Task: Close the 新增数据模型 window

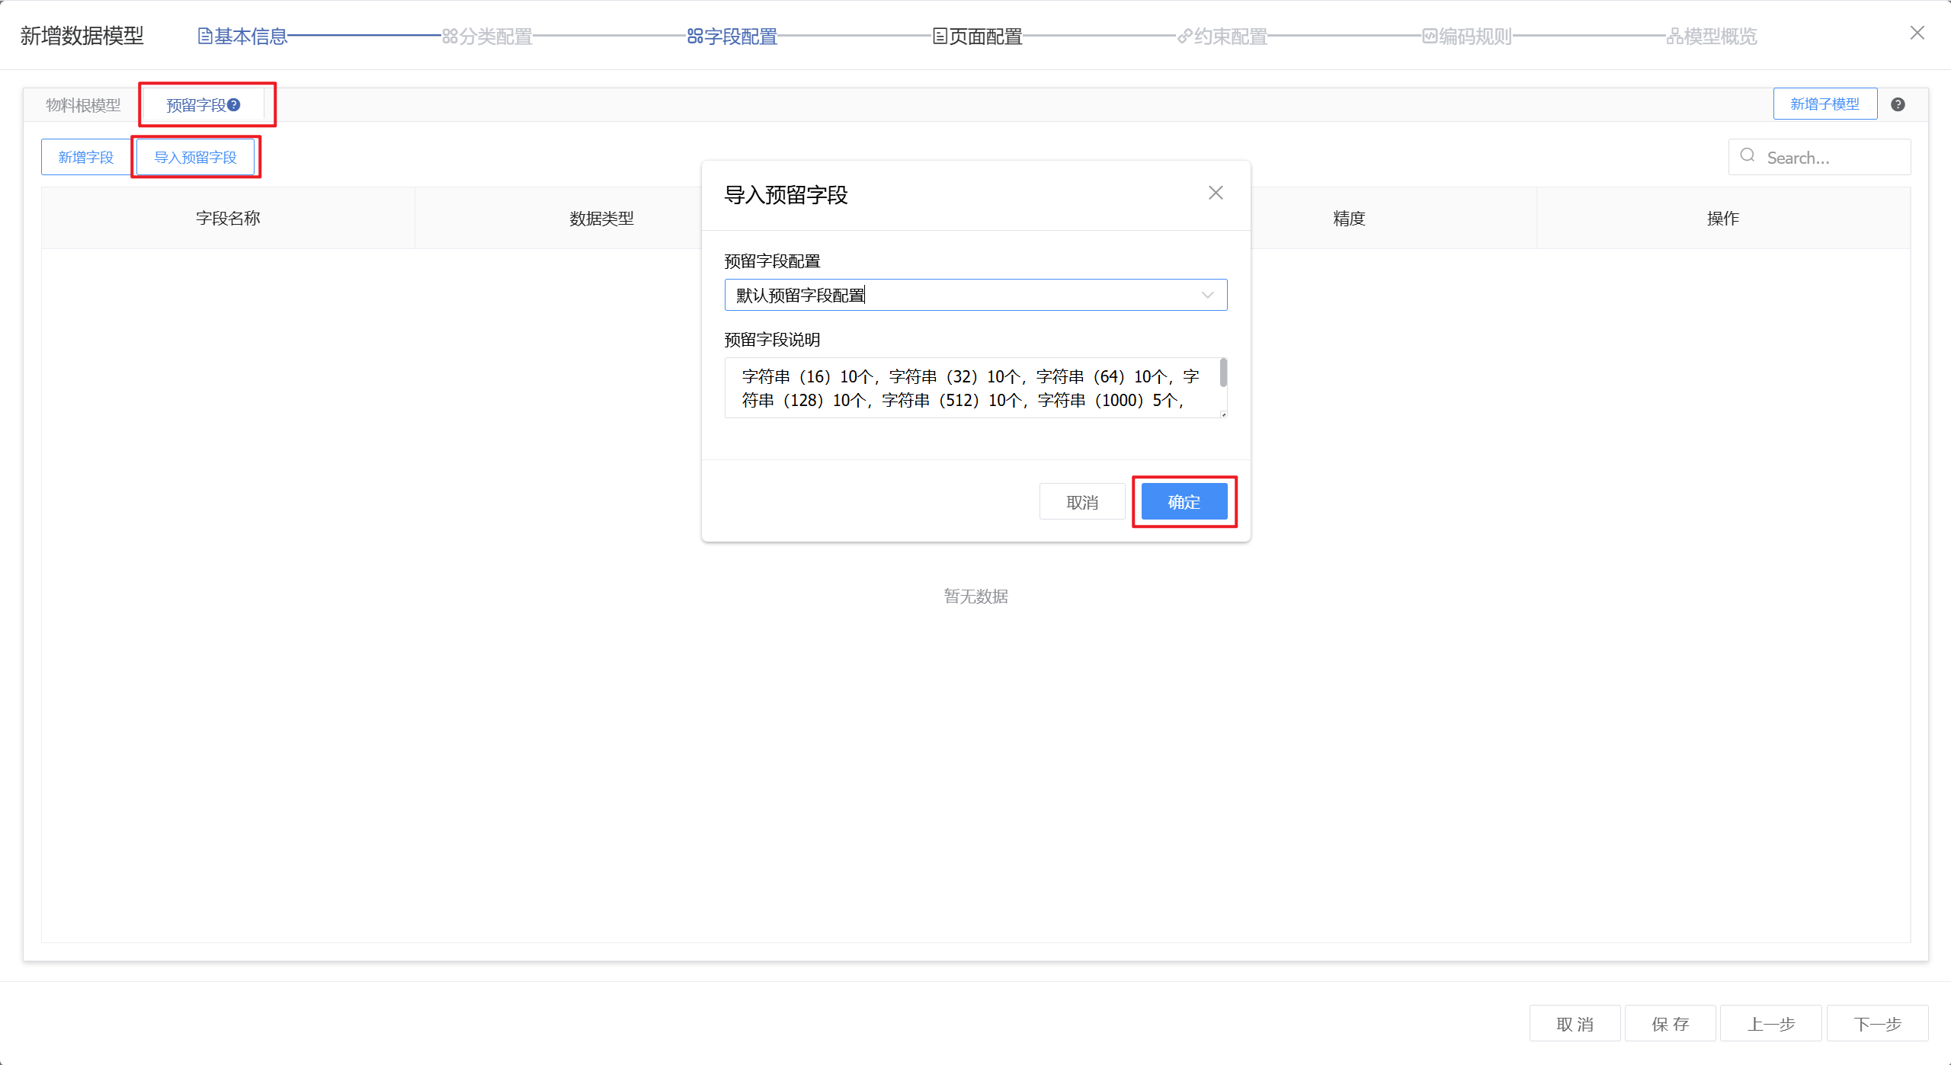Action: [x=1917, y=33]
